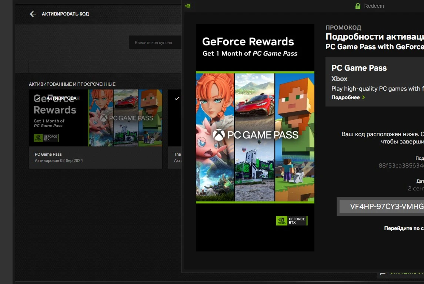The image size is (424, 284).
Task: Open the PC Game Pass reward thumbnail
Action: (96, 118)
